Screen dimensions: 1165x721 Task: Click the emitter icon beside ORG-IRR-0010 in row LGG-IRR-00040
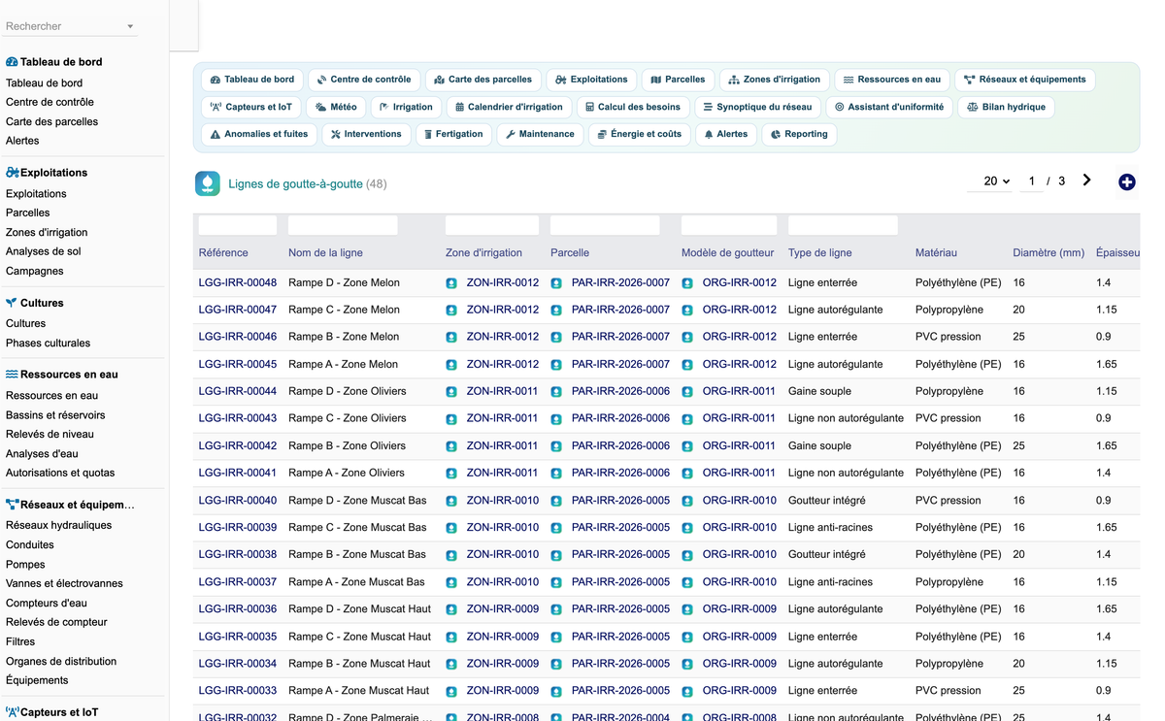pos(687,501)
